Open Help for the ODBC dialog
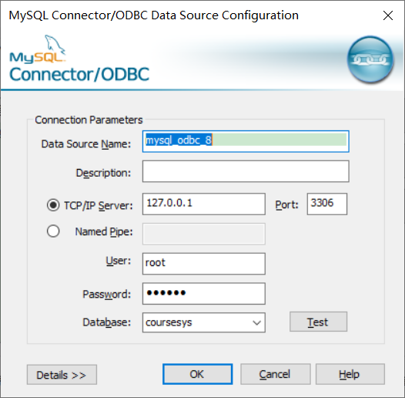405x398 pixels. [x=350, y=374]
